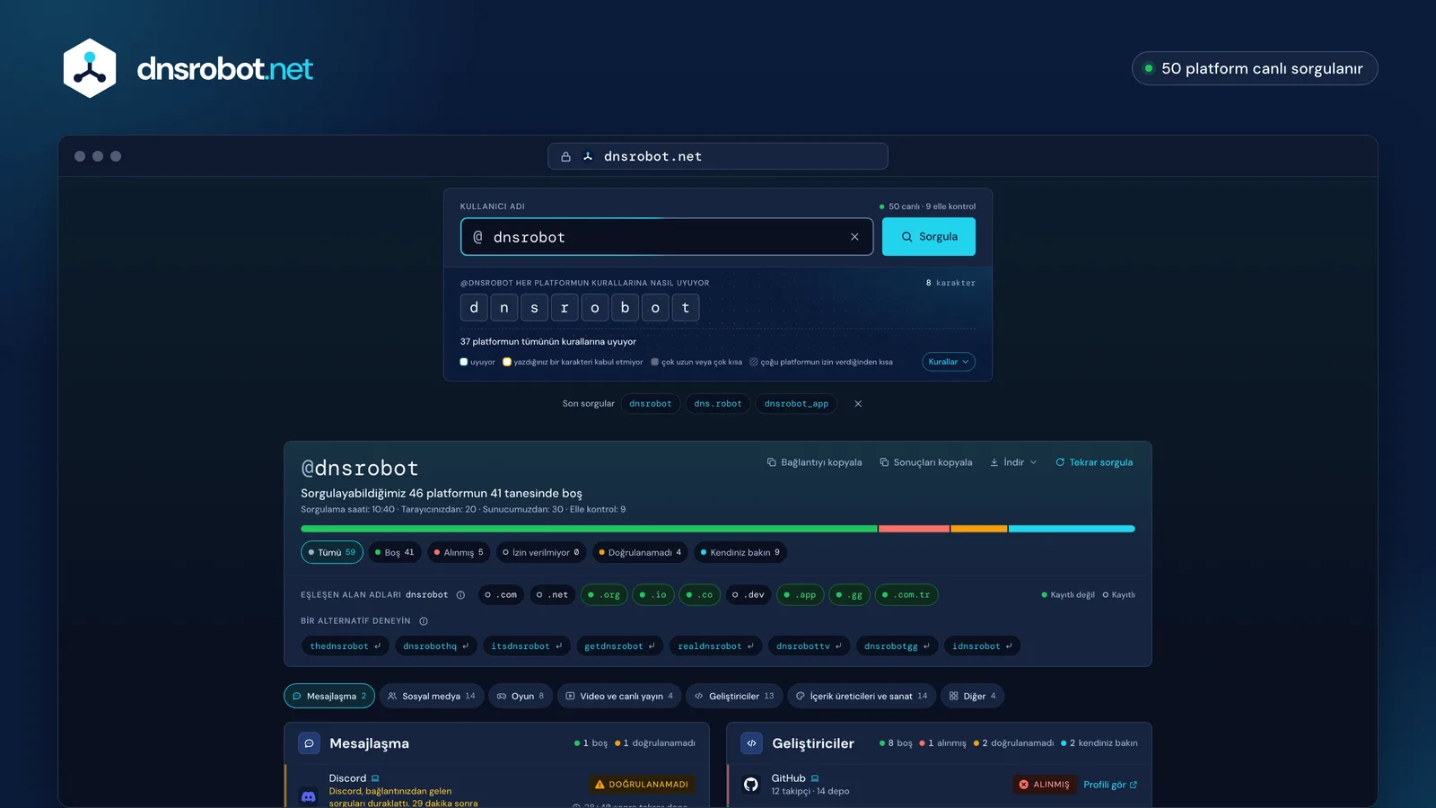The height and width of the screenshot is (808, 1436).
Task: Click Sonuçları kopyala copy icon button
Action: coord(925,462)
